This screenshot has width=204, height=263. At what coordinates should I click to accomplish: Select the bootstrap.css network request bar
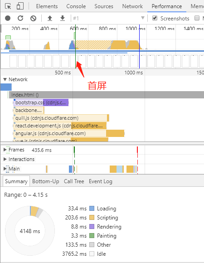tap(41, 102)
